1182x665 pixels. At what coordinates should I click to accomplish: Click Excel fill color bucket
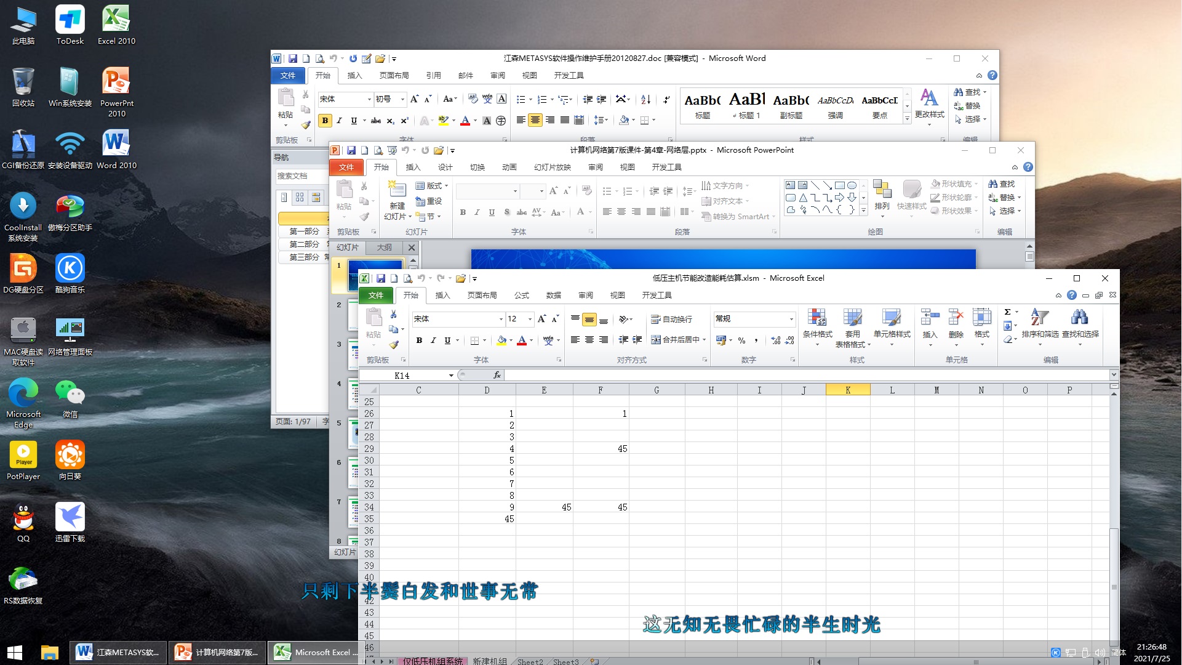(x=501, y=340)
